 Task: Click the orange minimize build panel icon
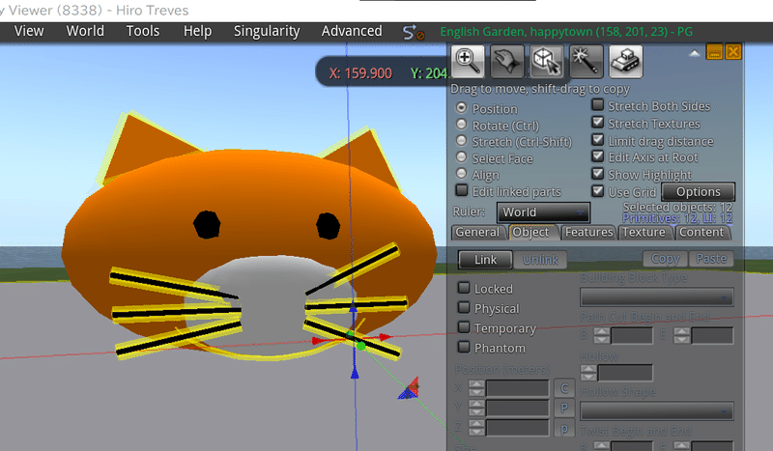(714, 52)
